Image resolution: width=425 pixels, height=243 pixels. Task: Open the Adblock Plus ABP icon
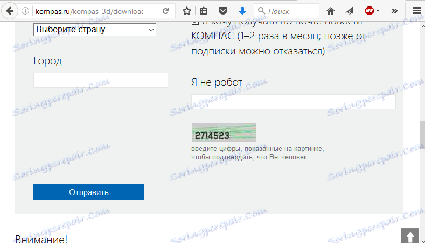(369, 11)
